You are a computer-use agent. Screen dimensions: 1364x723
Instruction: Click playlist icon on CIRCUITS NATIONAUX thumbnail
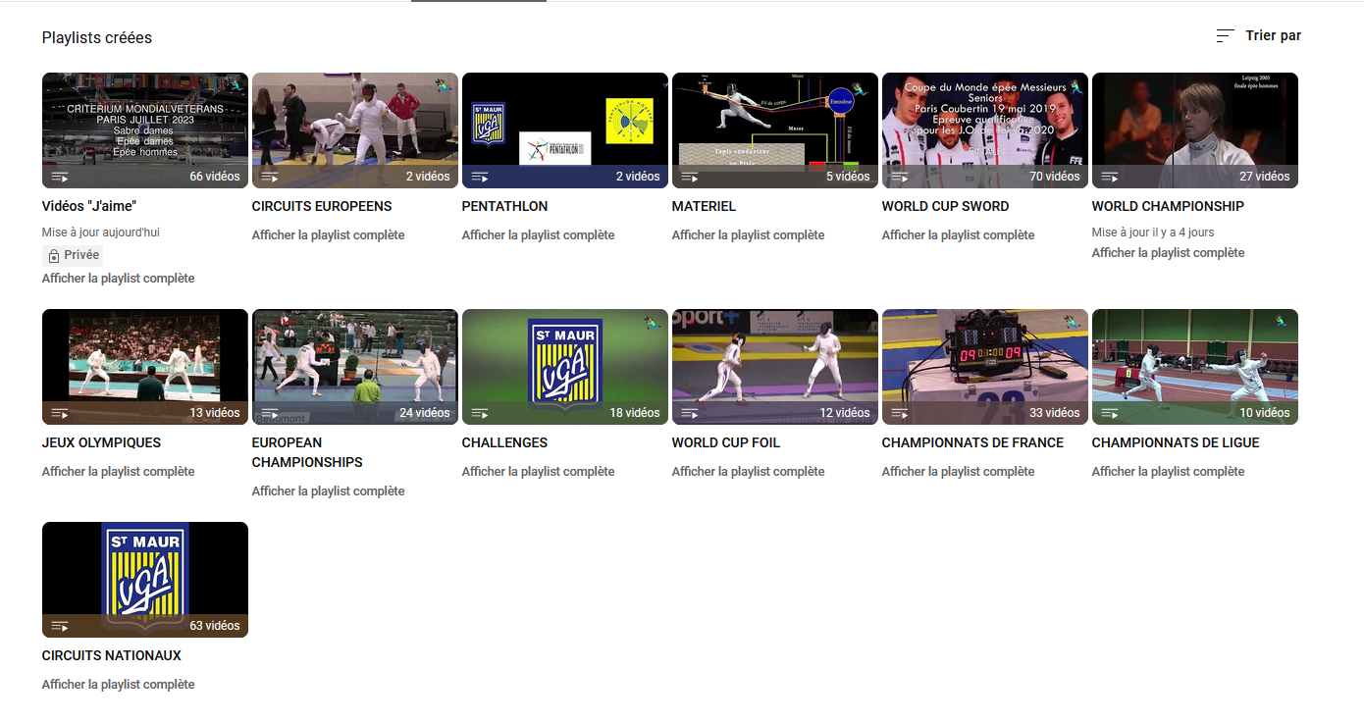60,626
